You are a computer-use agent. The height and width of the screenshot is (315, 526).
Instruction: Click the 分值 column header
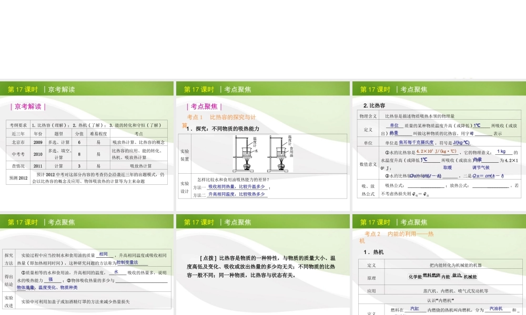79,133
